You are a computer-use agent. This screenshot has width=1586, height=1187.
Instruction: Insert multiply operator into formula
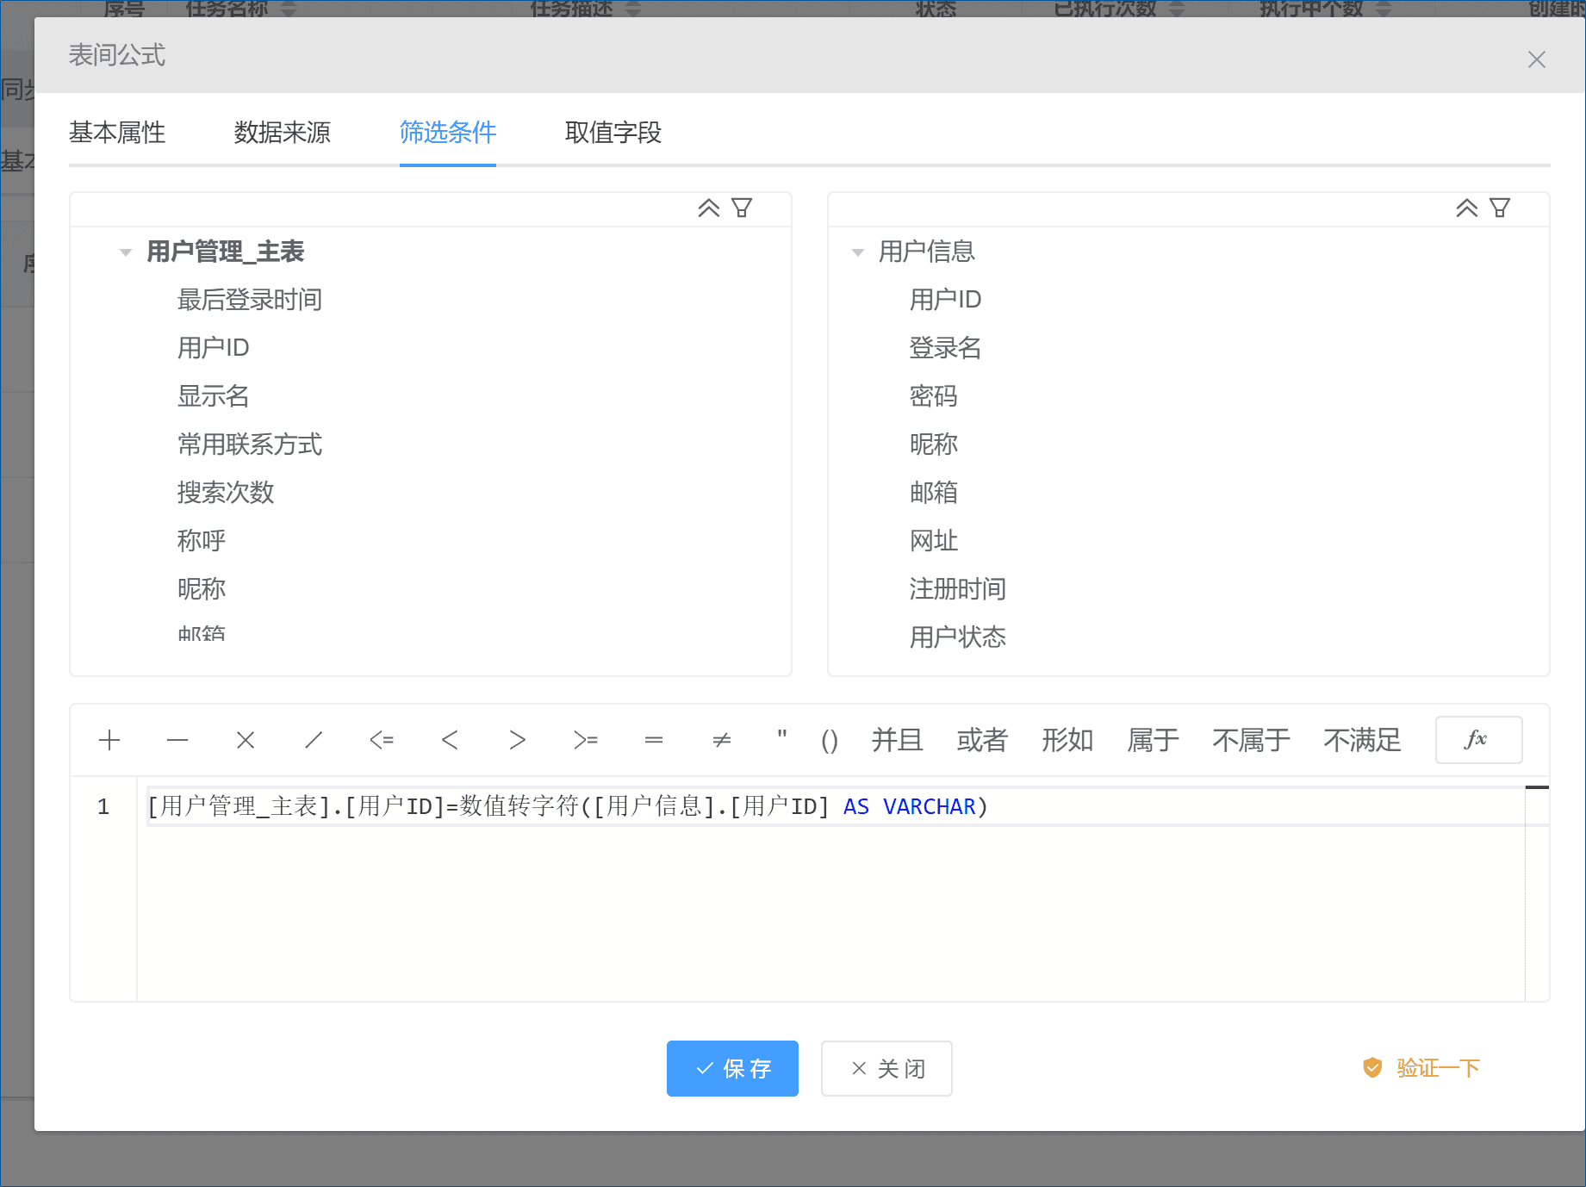[246, 740]
